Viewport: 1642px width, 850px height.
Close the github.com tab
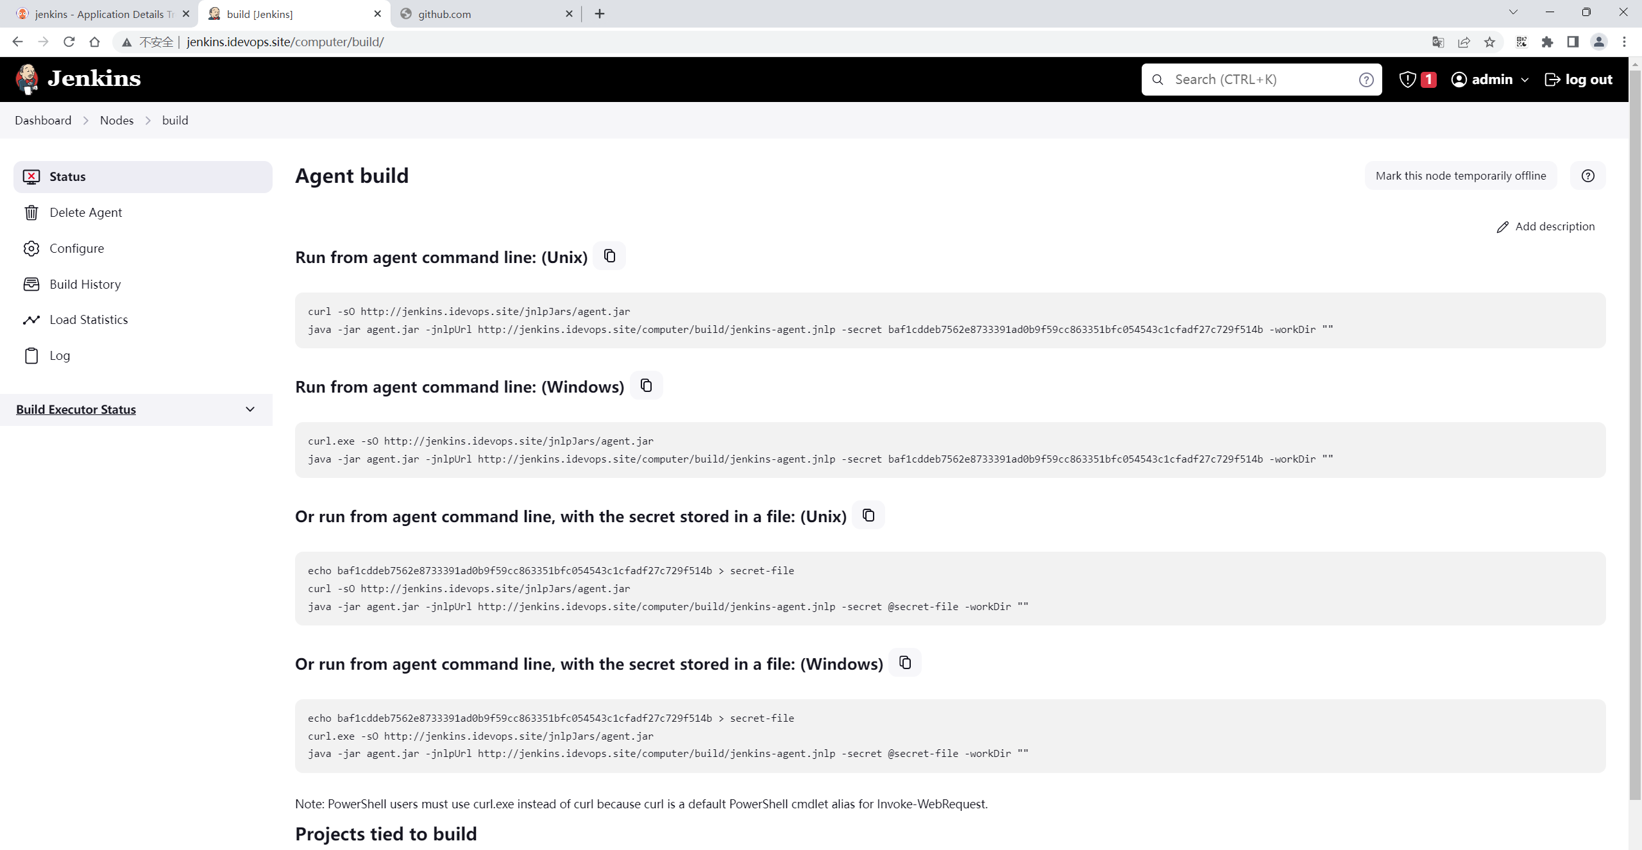click(569, 13)
